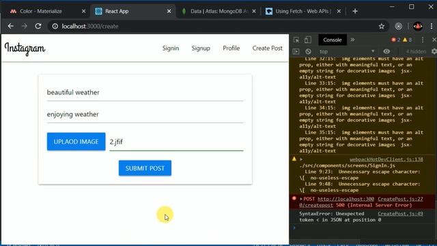
Task: Activate the DevTools inspect element tool
Action: coord(296,40)
